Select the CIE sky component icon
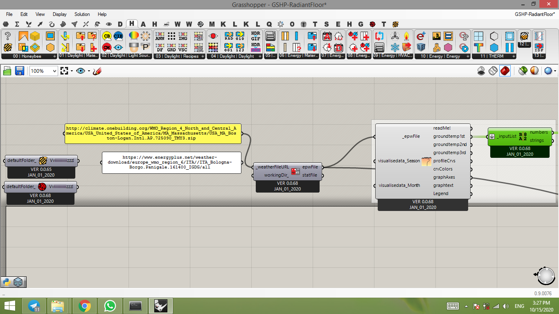Screen dimensions: 559x314 [x=118, y=36]
